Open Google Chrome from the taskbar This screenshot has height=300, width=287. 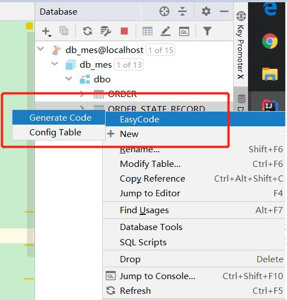(x=269, y=41)
